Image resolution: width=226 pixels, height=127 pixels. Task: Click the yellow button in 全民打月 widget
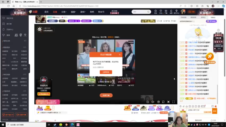(44, 94)
